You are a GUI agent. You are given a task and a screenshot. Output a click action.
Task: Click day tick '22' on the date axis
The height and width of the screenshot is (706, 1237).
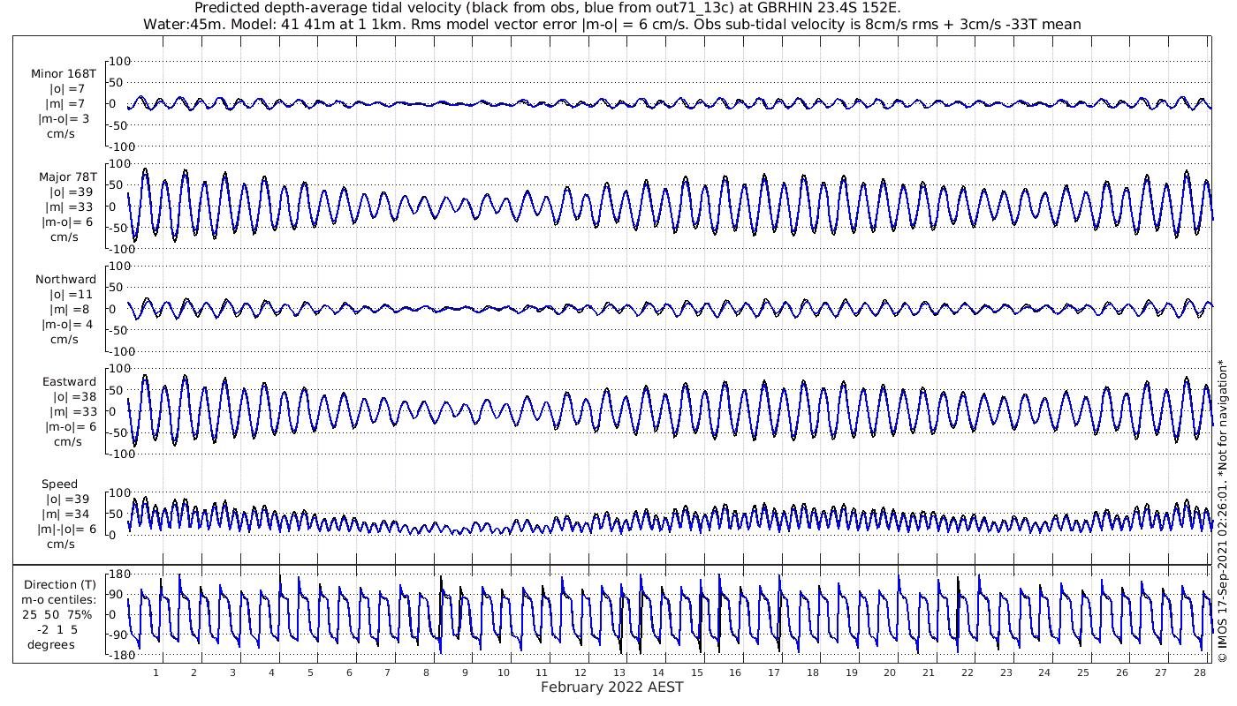point(967,672)
